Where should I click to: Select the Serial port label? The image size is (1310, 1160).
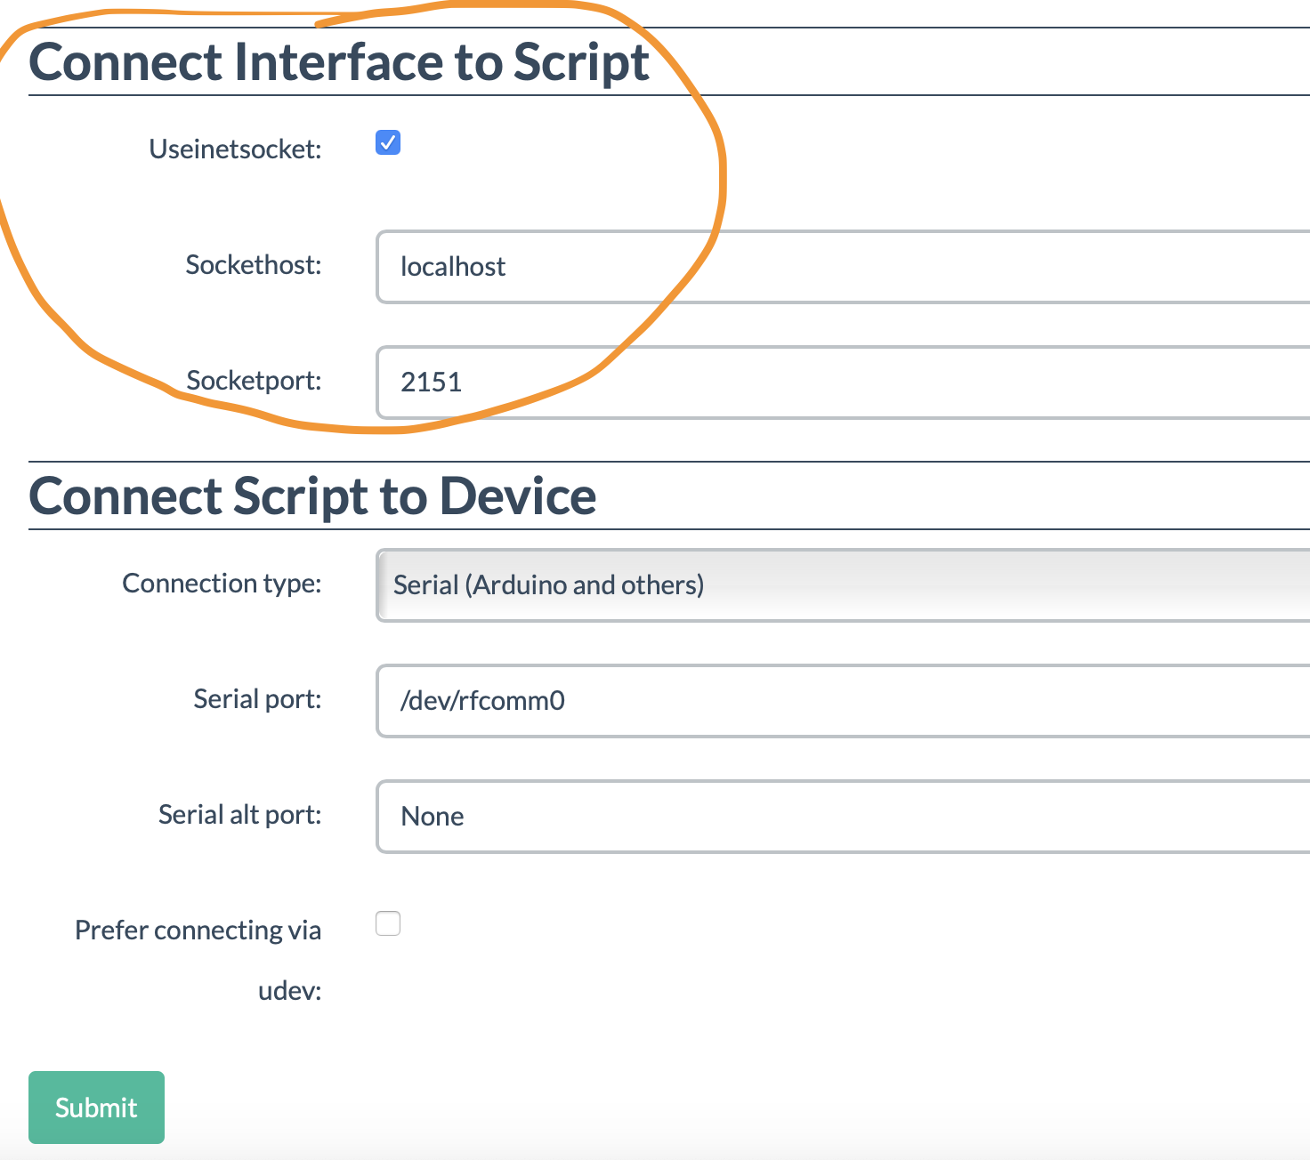pos(257,699)
